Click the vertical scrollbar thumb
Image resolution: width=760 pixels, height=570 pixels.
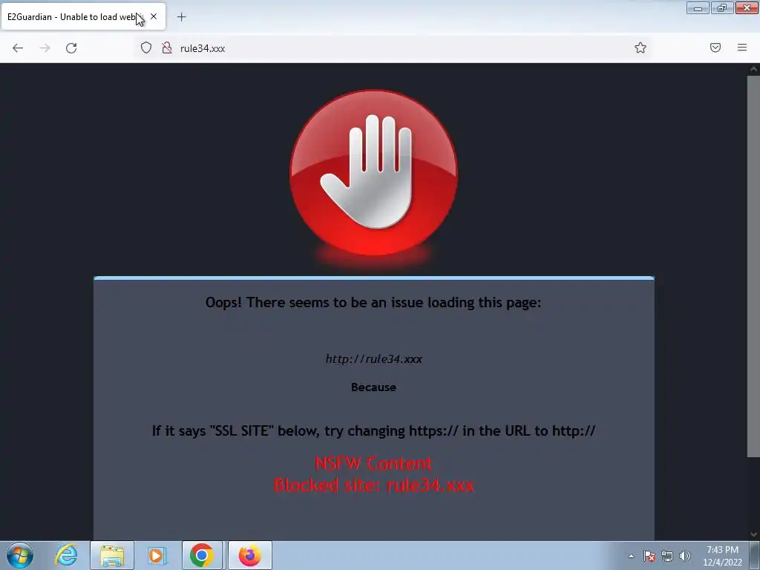[753, 266]
